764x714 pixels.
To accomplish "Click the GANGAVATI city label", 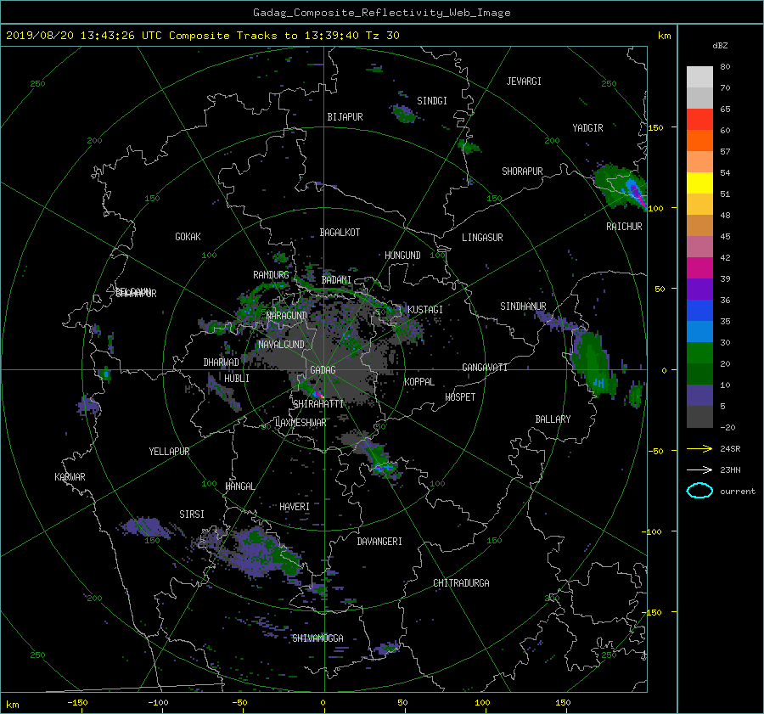I will point(485,368).
